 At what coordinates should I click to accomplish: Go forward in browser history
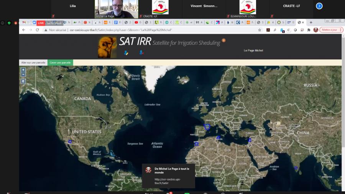coord(31,30)
